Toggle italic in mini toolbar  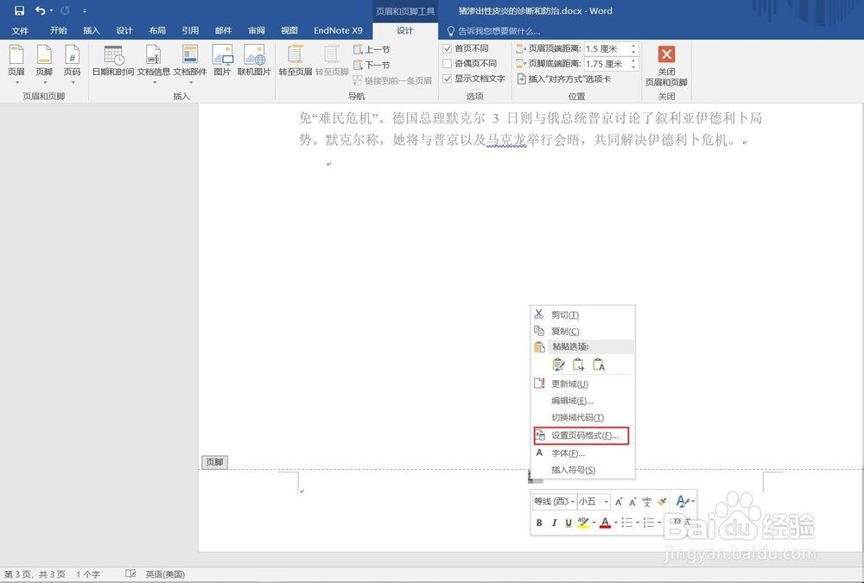click(554, 523)
